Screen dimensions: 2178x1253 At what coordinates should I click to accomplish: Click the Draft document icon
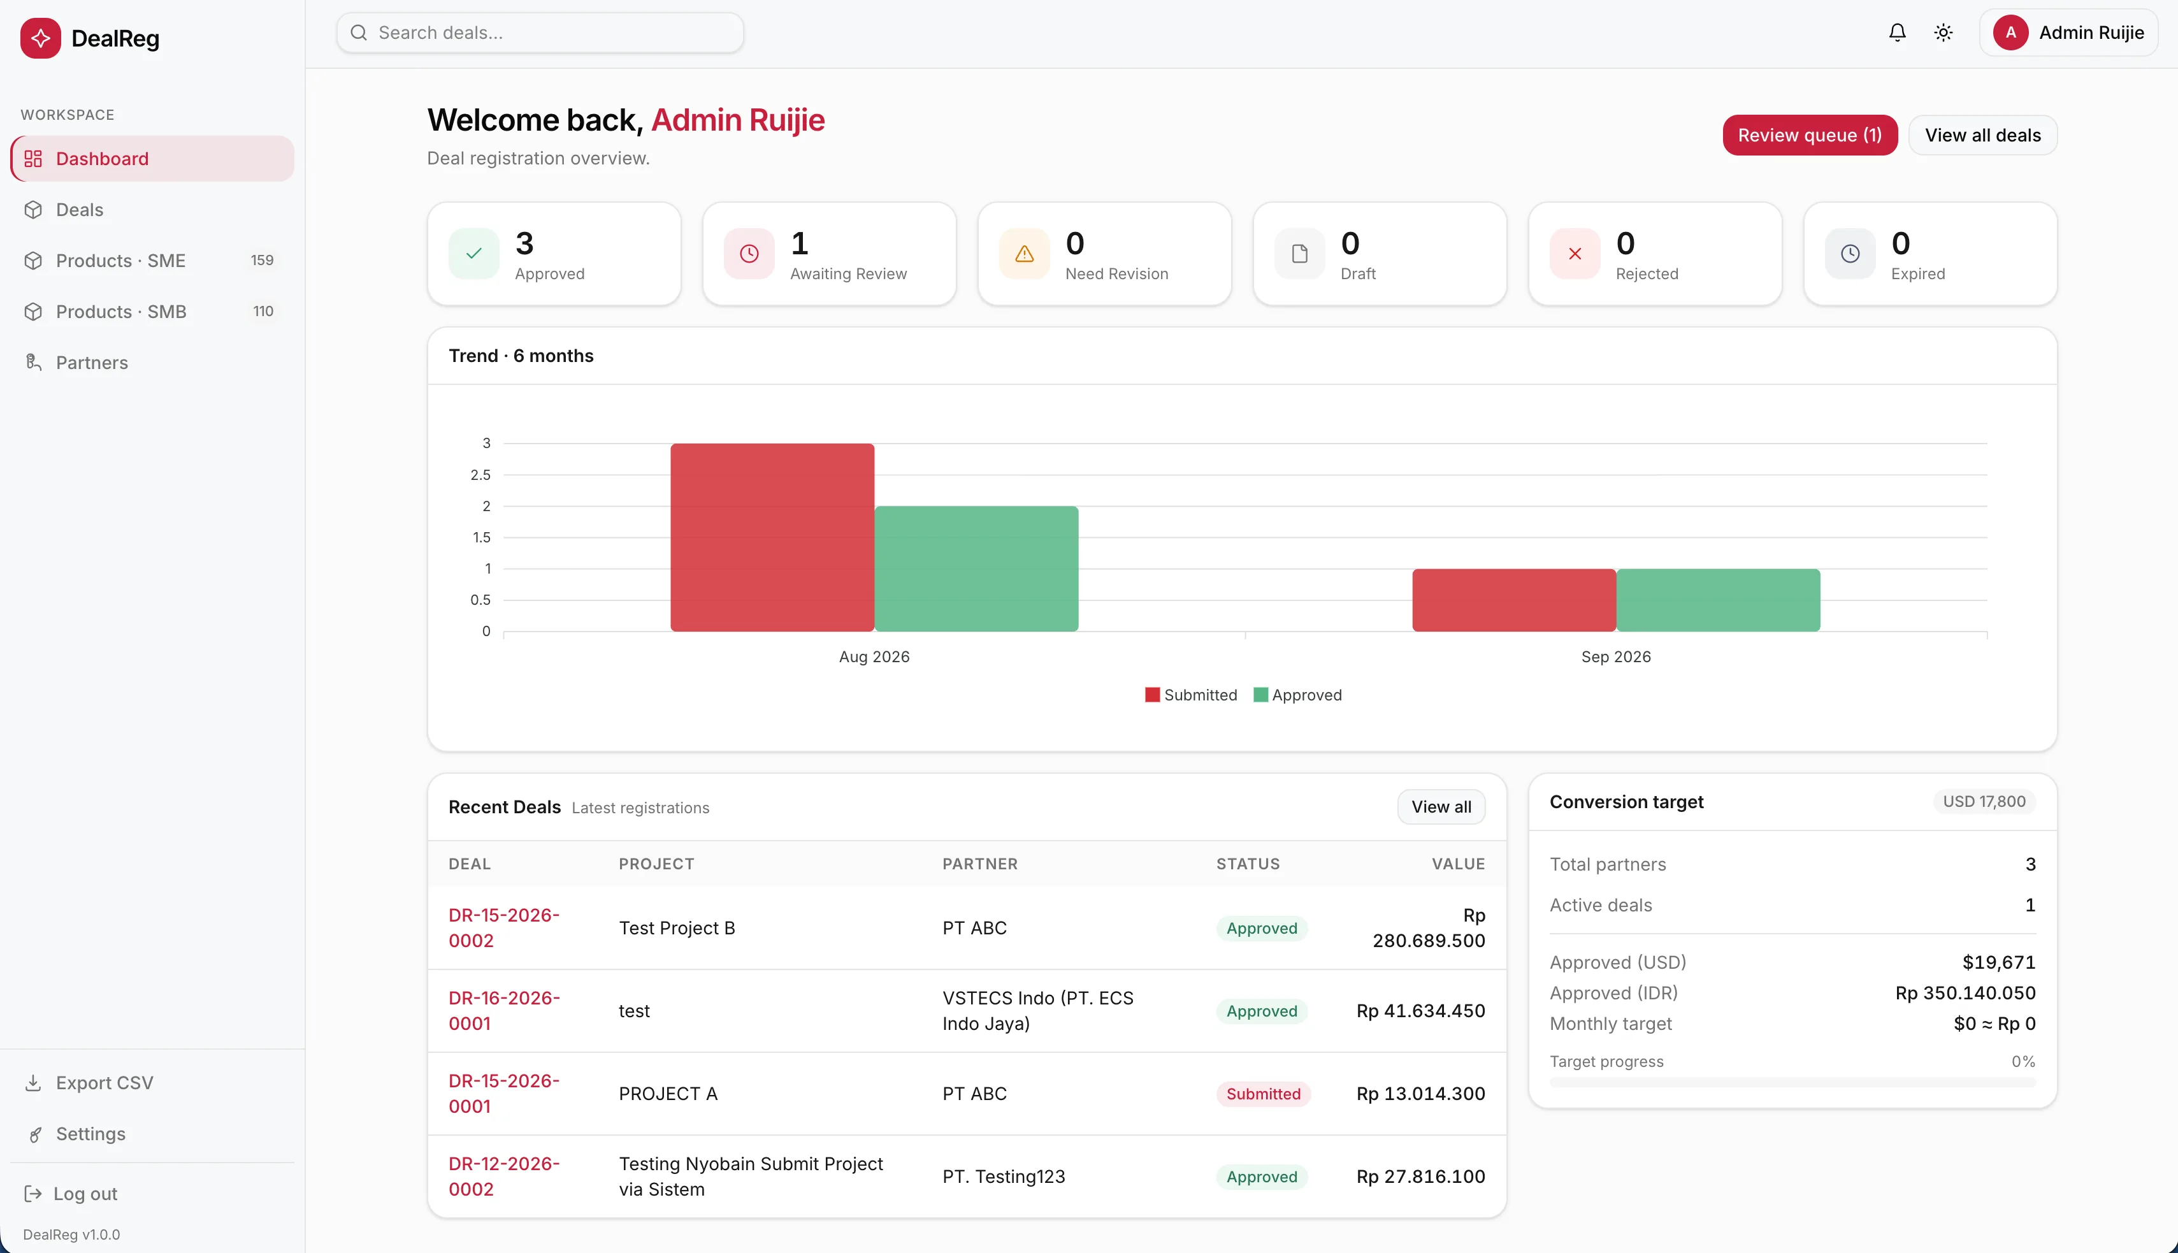[1299, 254]
